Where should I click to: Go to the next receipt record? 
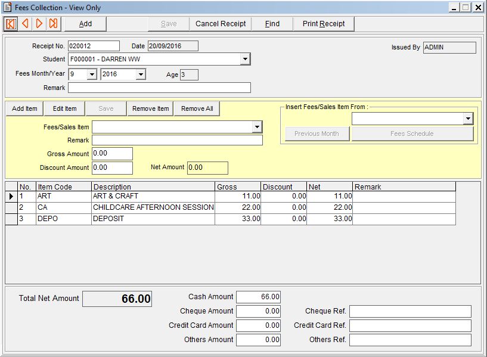click(39, 24)
